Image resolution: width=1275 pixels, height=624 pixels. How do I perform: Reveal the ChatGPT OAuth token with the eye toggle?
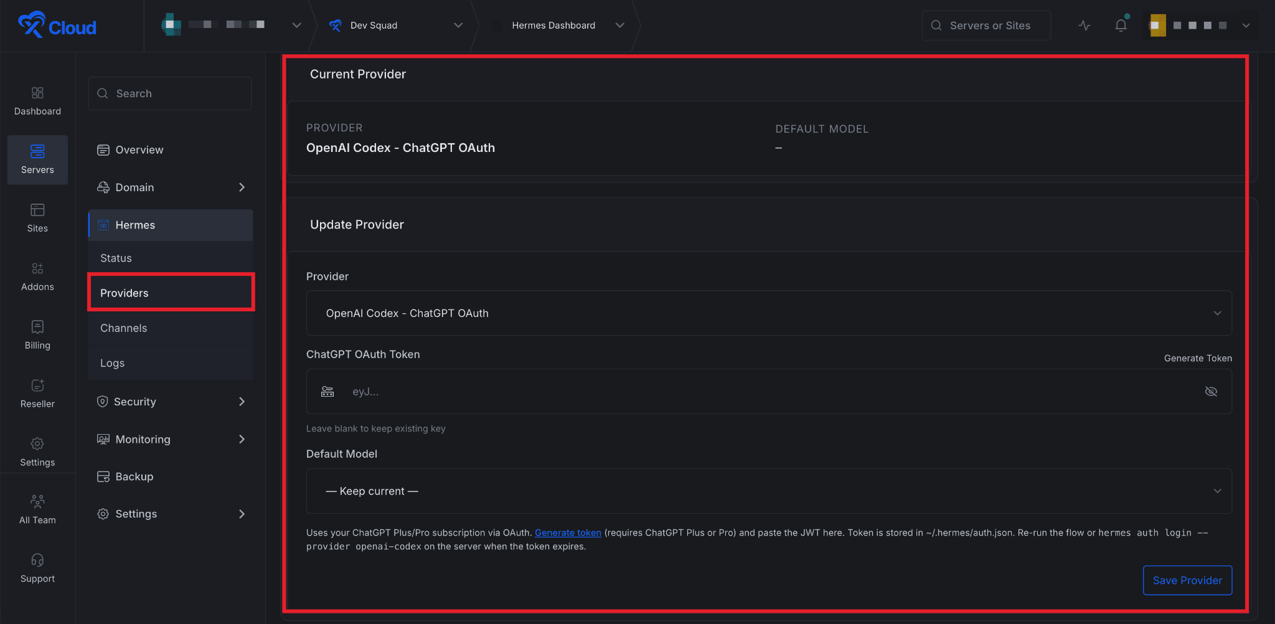pos(1211,391)
